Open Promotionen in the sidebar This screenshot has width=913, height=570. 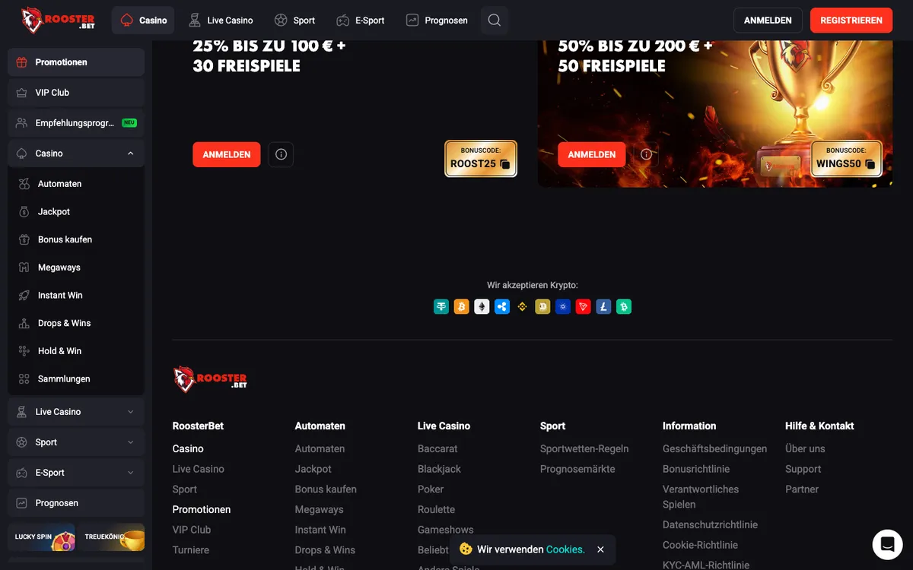coord(76,62)
